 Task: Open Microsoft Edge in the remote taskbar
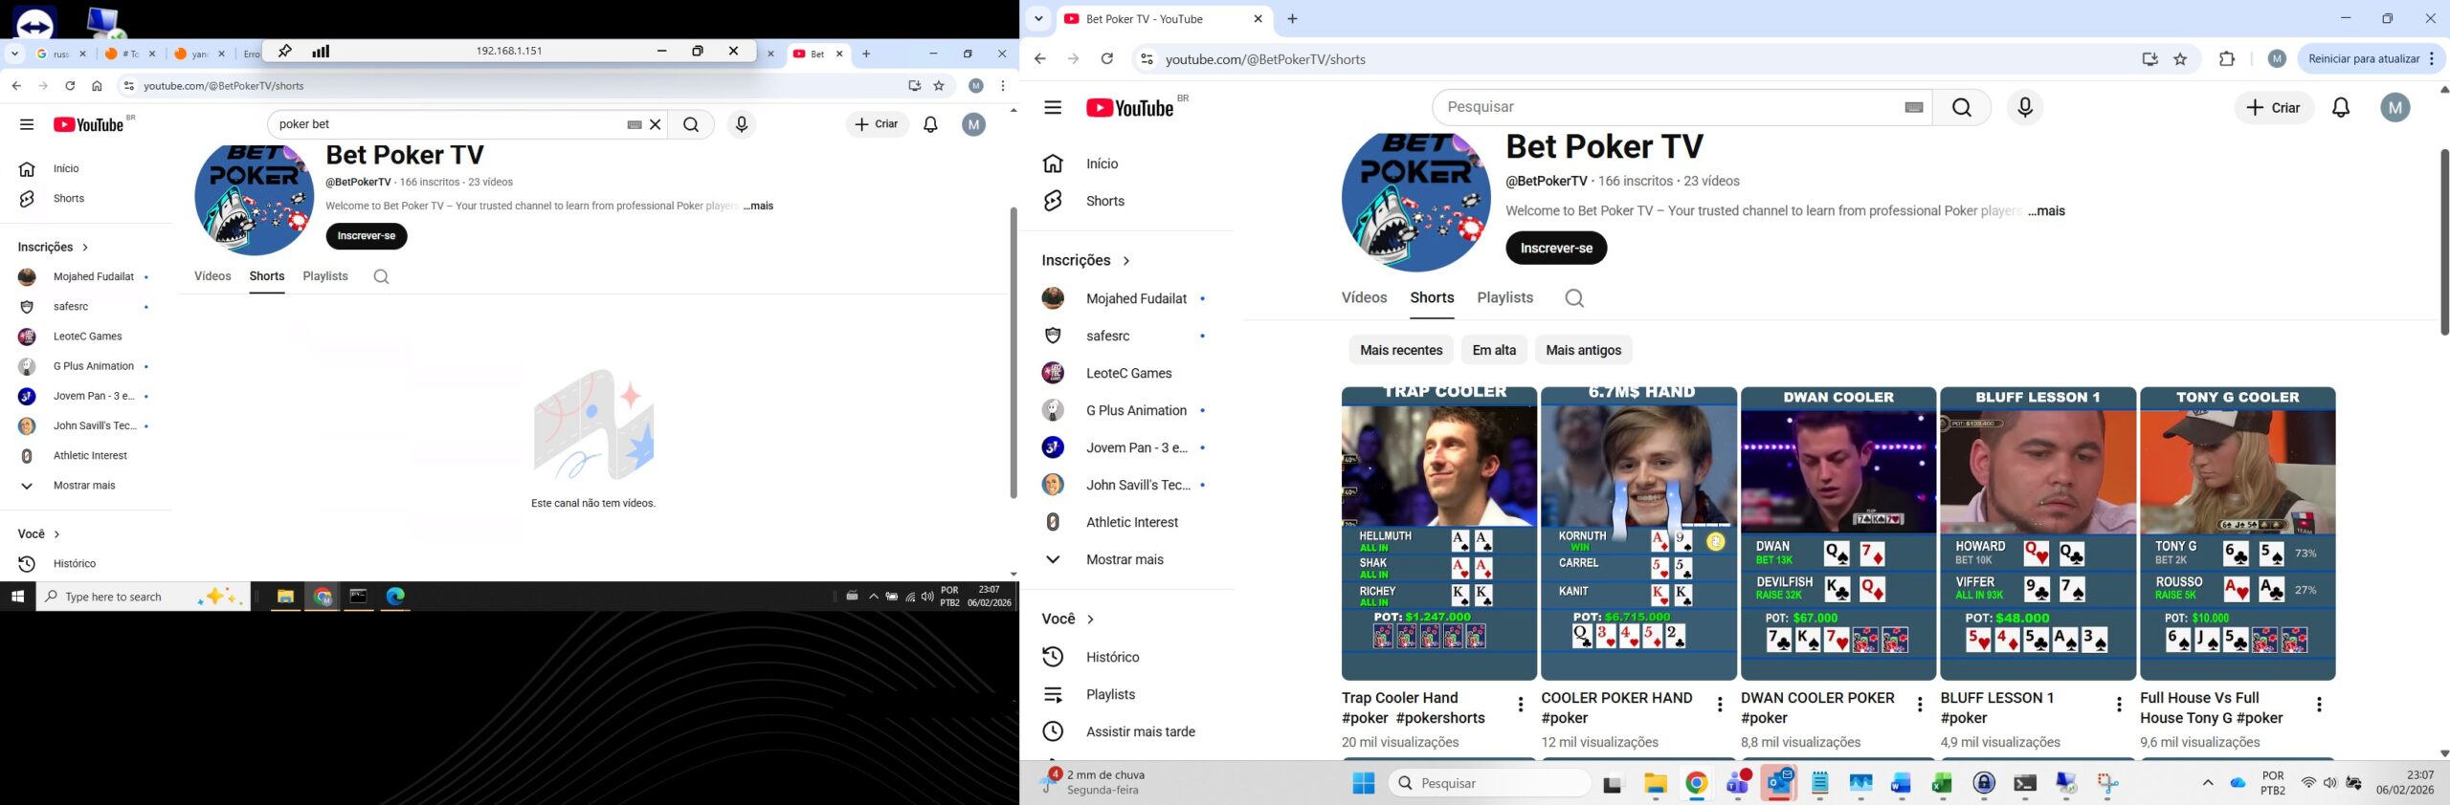tap(395, 597)
